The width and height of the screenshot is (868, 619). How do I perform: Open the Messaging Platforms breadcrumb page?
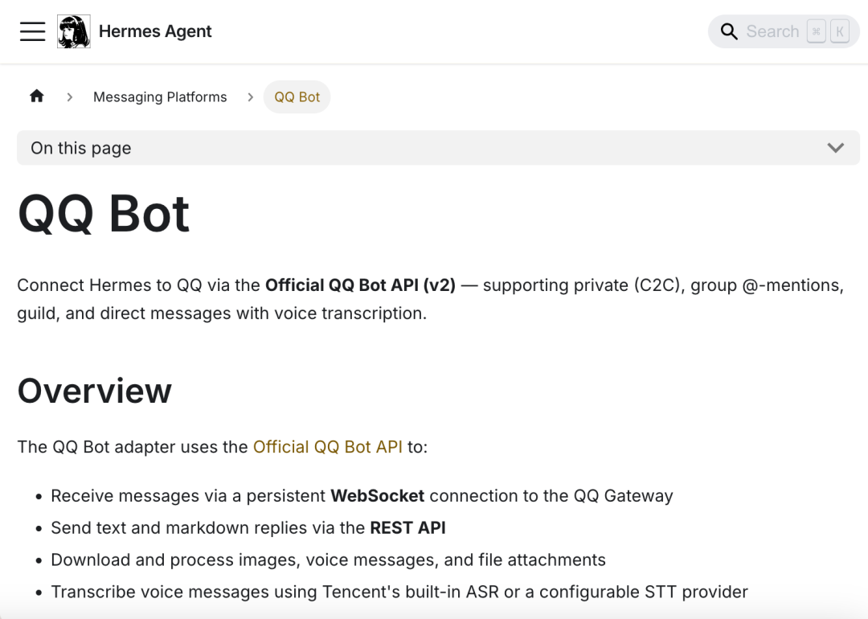pyautogui.click(x=160, y=96)
